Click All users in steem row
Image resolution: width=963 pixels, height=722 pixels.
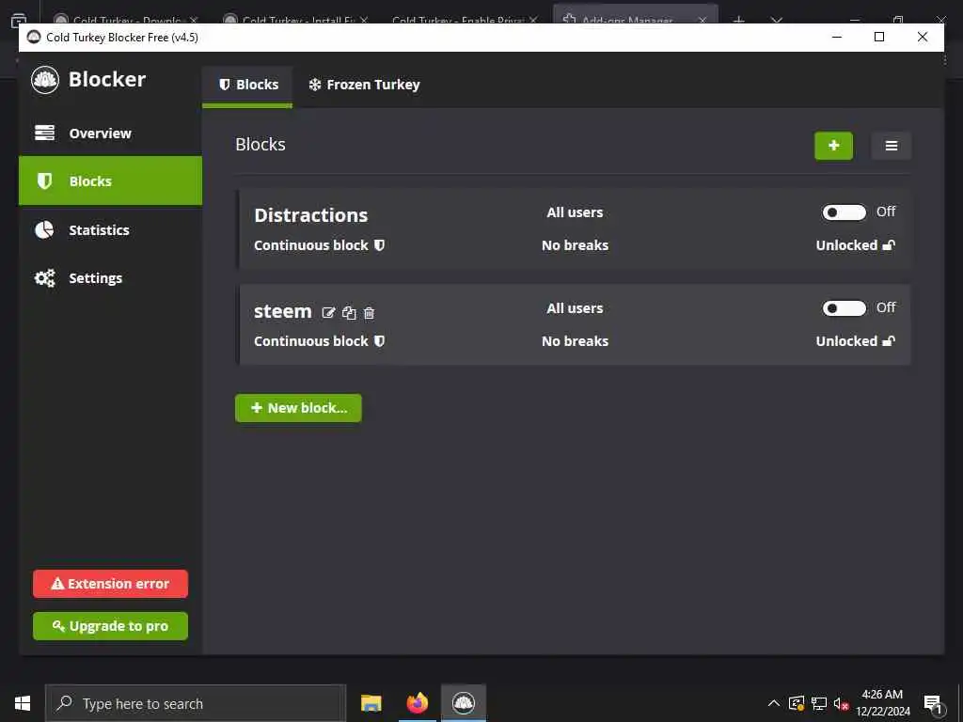(575, 308)
